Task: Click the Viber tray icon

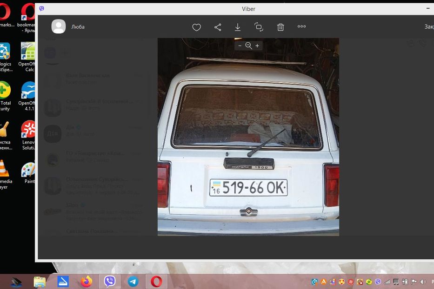Action: click(x=378, y=282)
